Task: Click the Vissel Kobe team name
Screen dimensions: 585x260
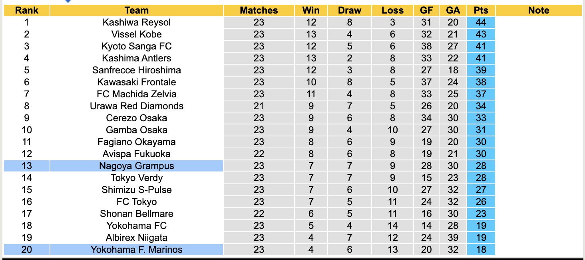Action: pyautogui.click(x=136, y=34)
